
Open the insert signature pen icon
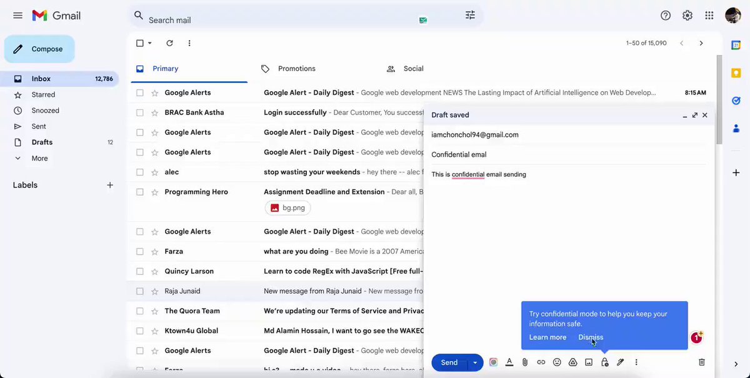(x=621, y=362)
